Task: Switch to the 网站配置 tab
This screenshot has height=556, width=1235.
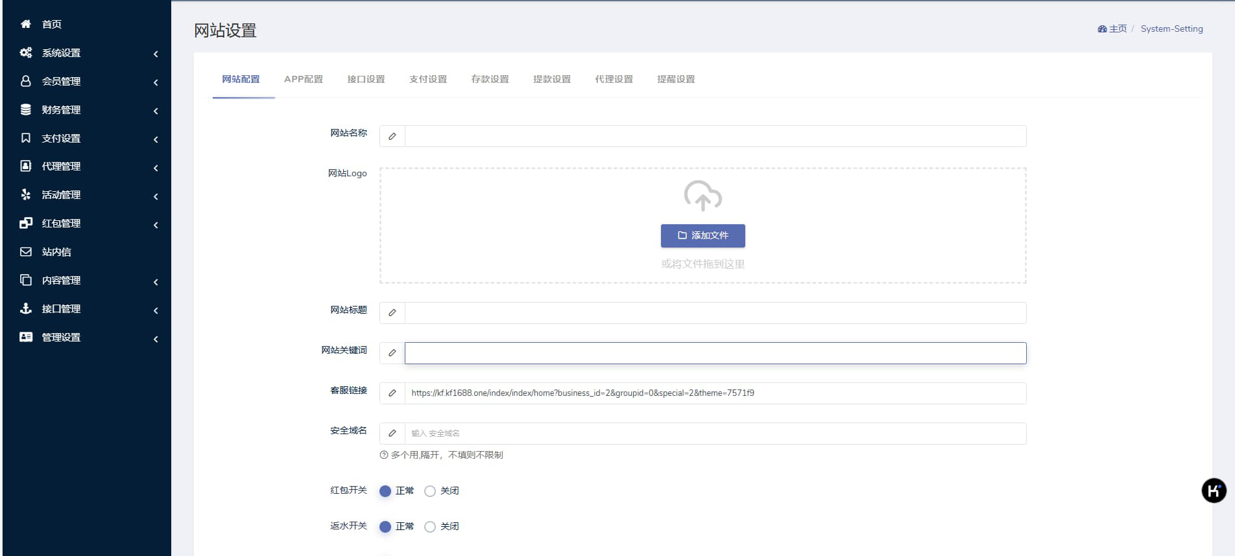Action: [x=241, y=79]
